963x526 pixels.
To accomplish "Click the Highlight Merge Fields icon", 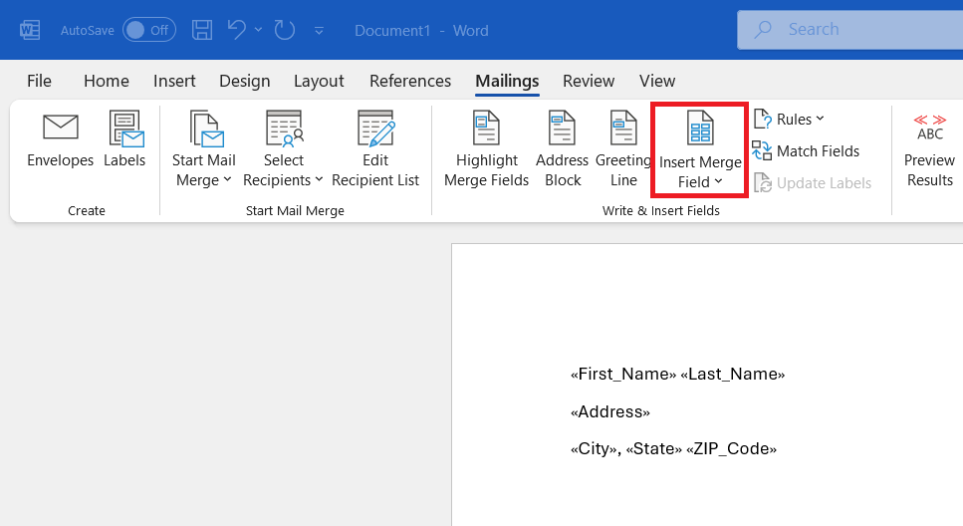I will 486,128.
